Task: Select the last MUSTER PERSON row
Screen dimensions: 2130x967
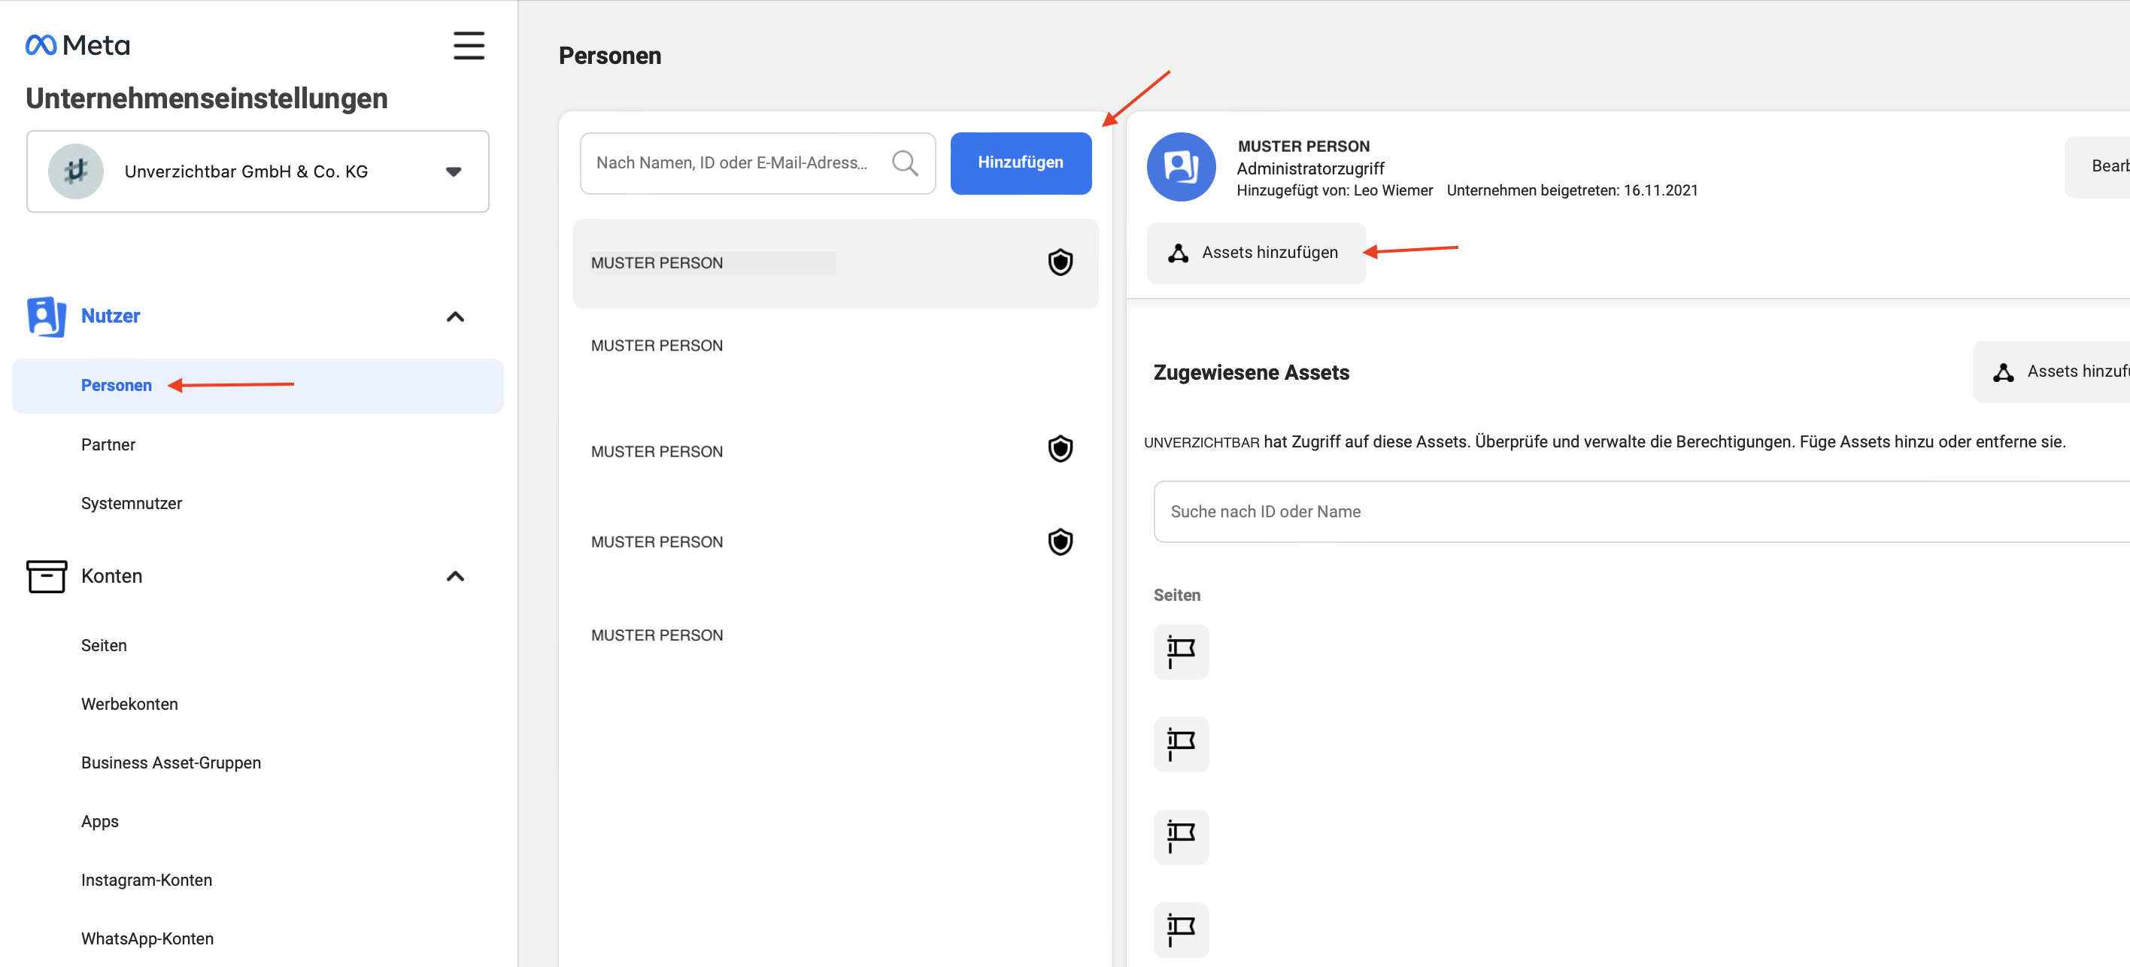Action: 835,635
